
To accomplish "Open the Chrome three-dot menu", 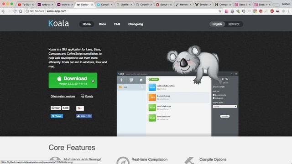I will point(288,11).
